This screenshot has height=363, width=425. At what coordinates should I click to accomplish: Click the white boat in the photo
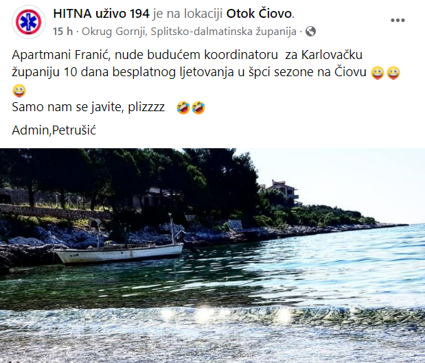pyautogui.click(x=119, y=253)
